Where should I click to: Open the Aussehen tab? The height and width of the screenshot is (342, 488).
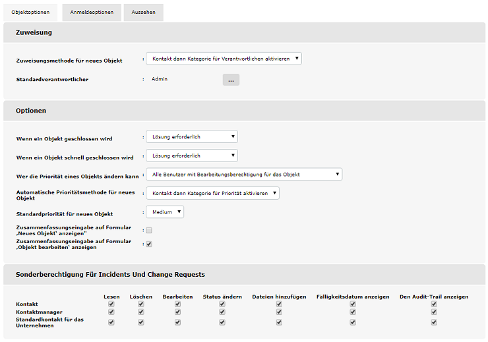[144, 13]
